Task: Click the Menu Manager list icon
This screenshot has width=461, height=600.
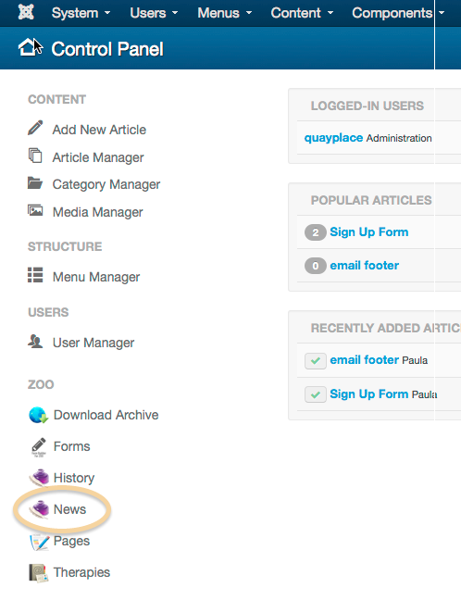Action: tap(35, 275)
